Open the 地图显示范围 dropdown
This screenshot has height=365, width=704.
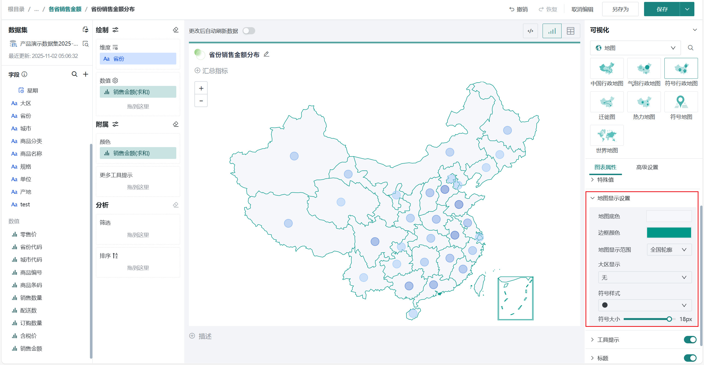pyautogui.click(x=669, y=250)
